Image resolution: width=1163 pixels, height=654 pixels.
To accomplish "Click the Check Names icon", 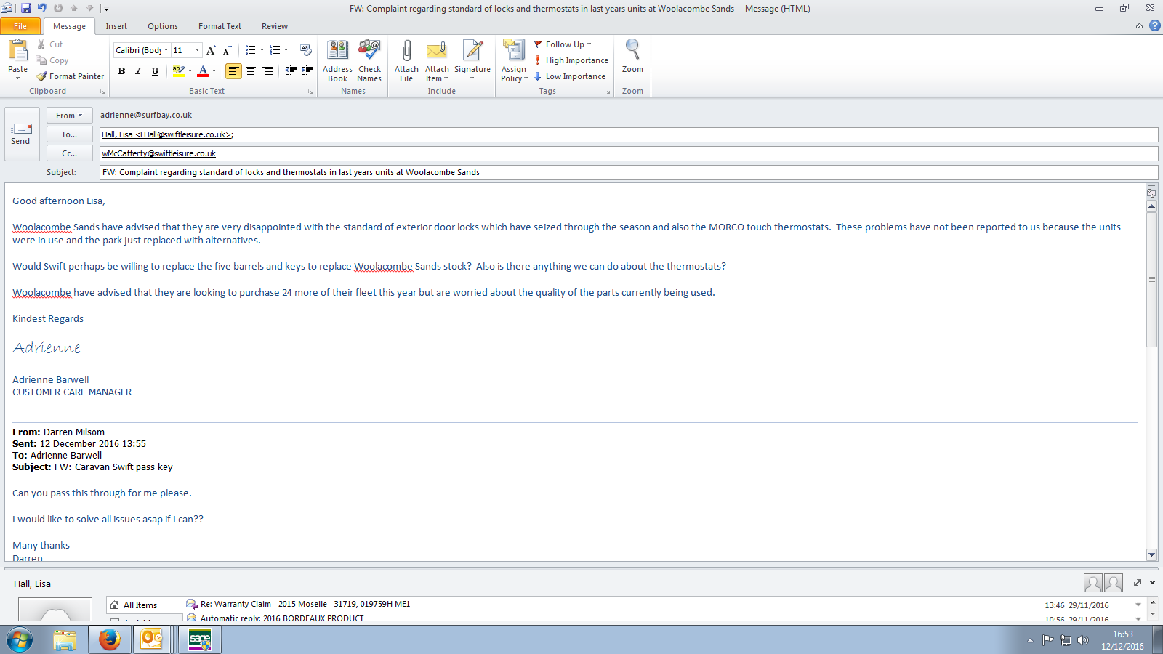I will (369, 52).
